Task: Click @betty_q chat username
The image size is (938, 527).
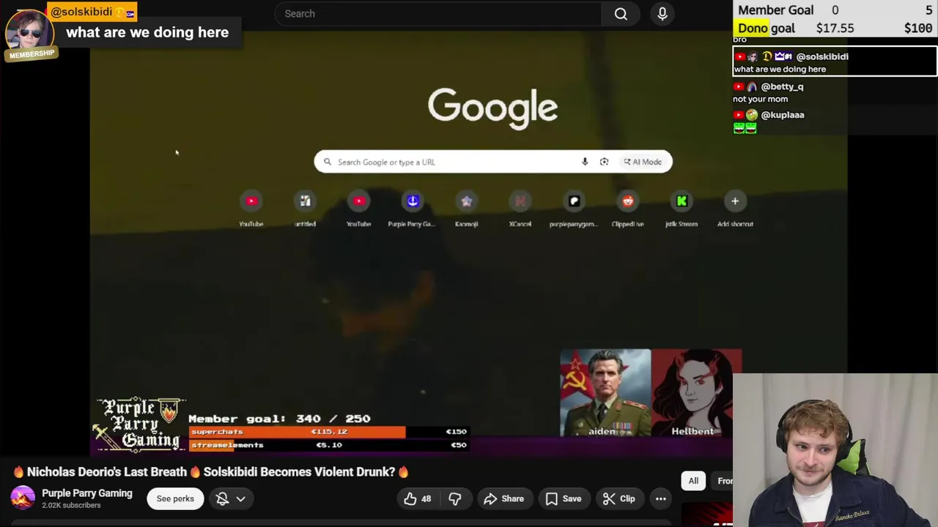Action: coord(782,86)
